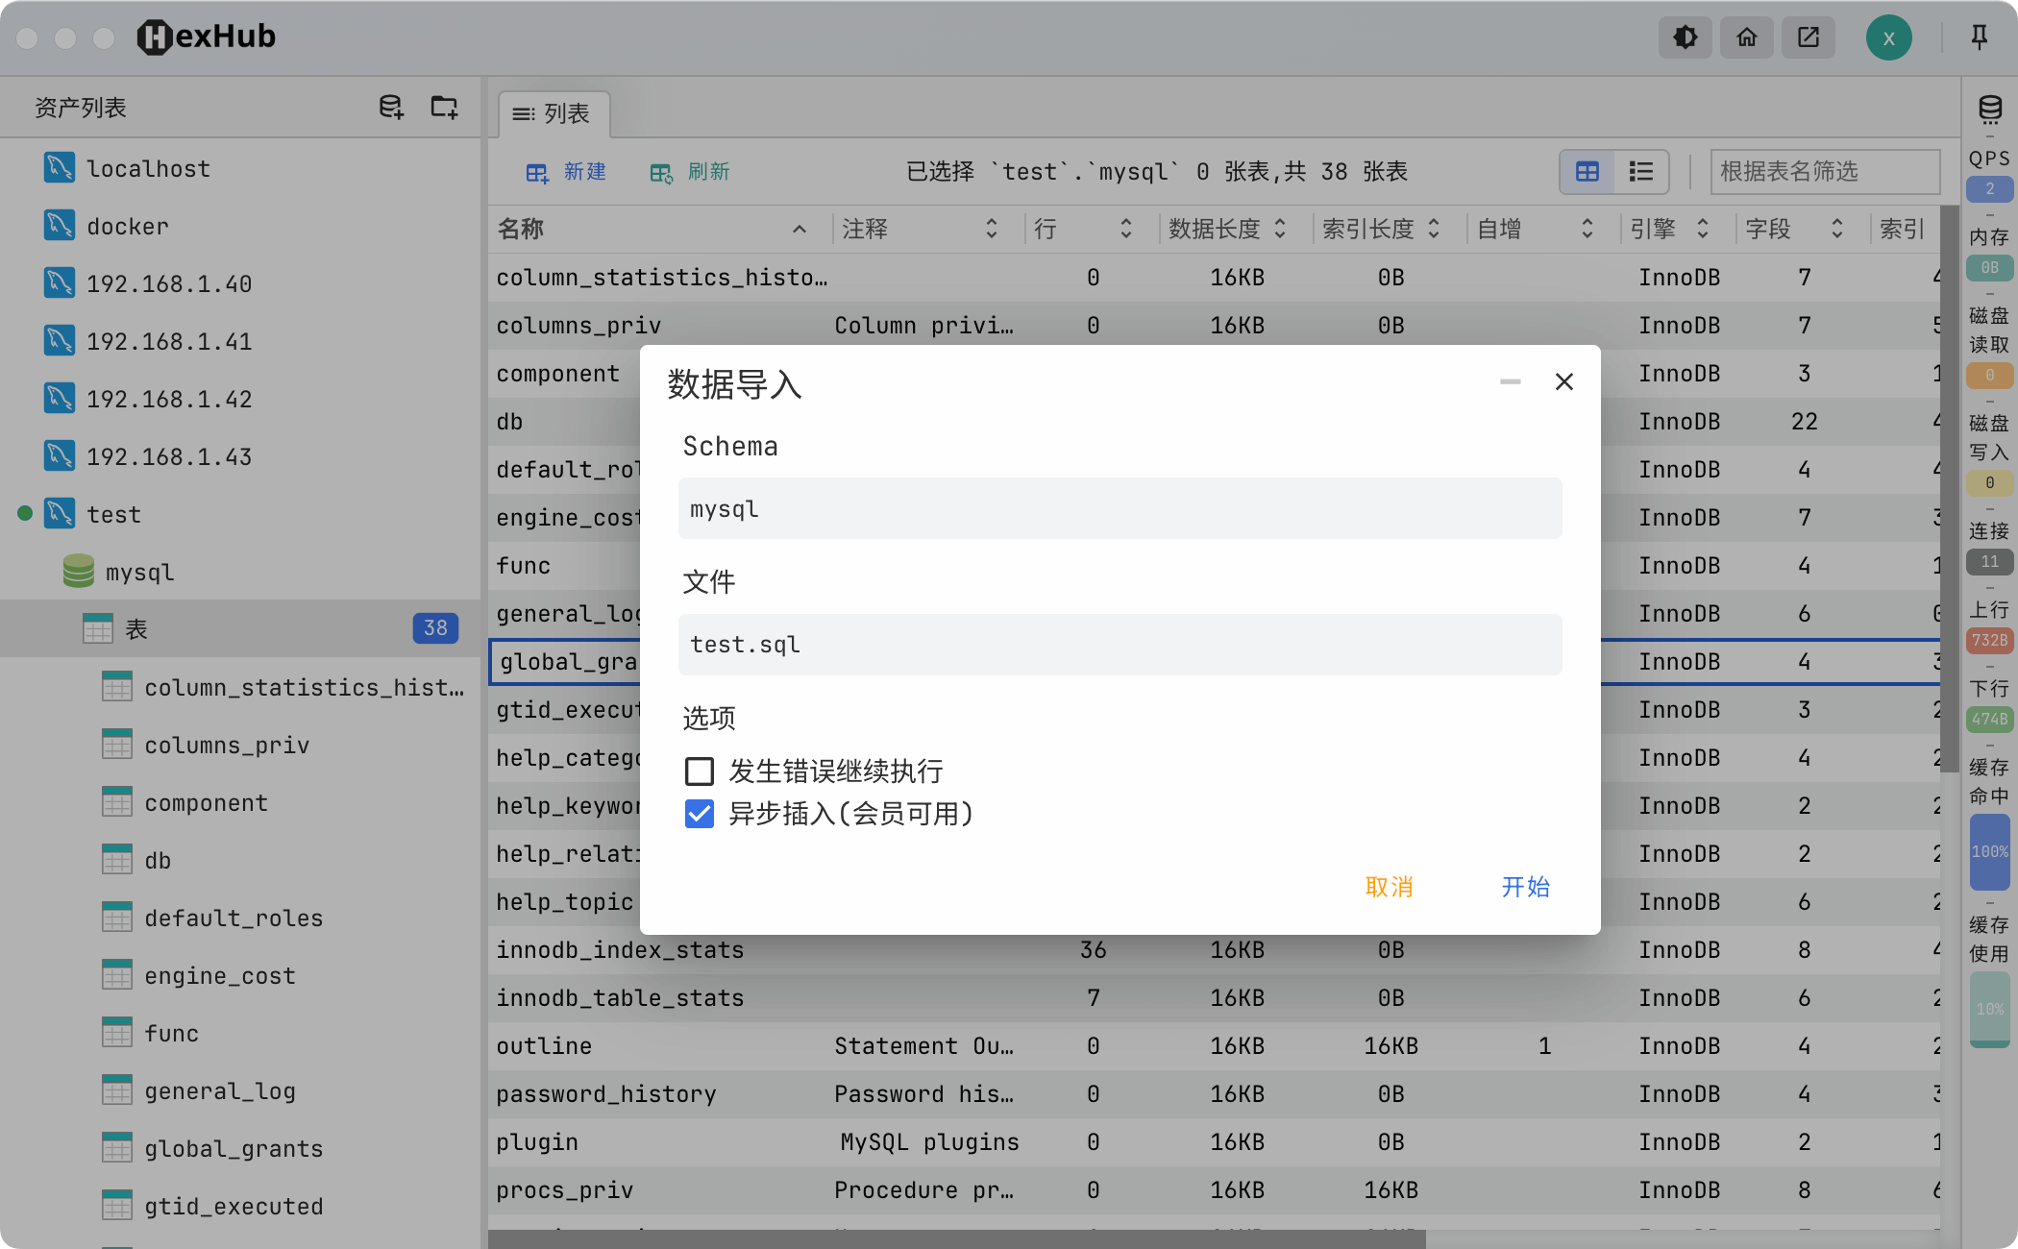Cancel the import with 取消
Screen dimensions: 2018x1249
pyautogui.click(x=1389, y=888)
